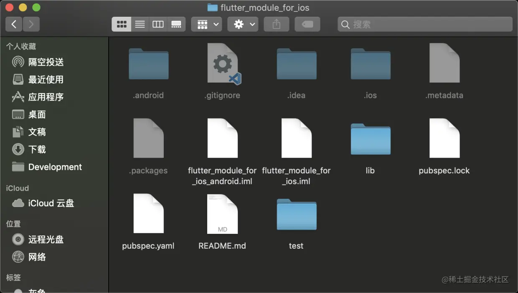This screenshot has height=293, width=518.
Task: Open Development in the sidebar
Action: tap(54, 167)
